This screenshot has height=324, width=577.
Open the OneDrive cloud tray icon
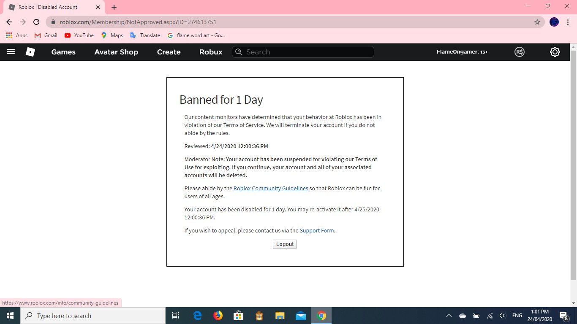click(463, 316)
